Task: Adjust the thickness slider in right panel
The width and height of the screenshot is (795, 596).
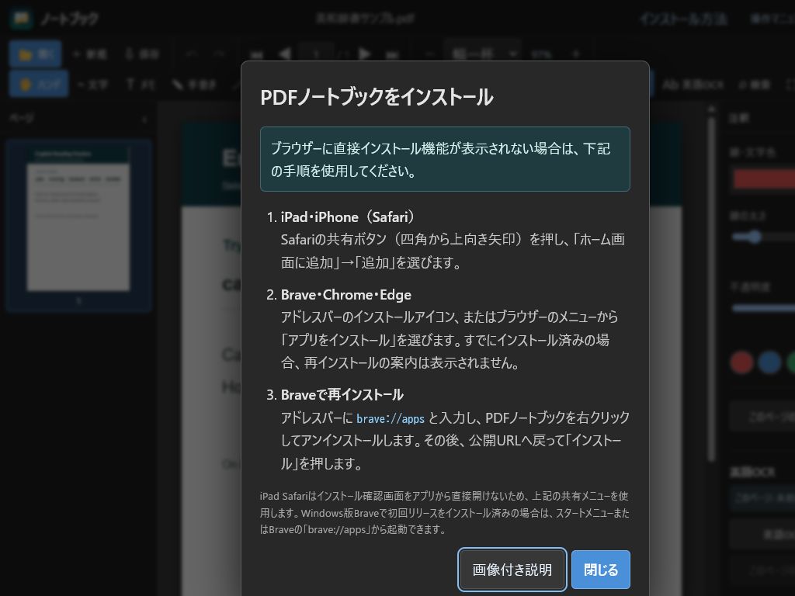Action: [763, 237]
